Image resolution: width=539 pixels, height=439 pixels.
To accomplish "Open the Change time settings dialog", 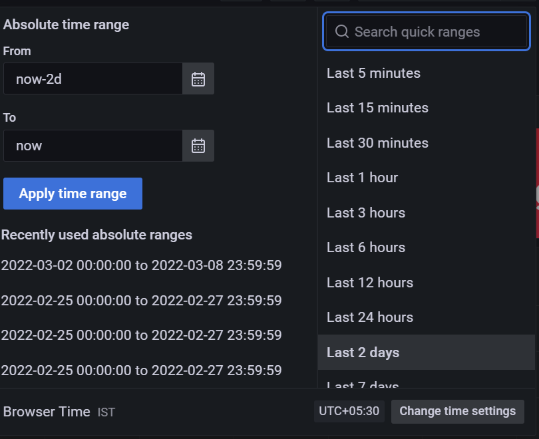I will click(457, 411).
